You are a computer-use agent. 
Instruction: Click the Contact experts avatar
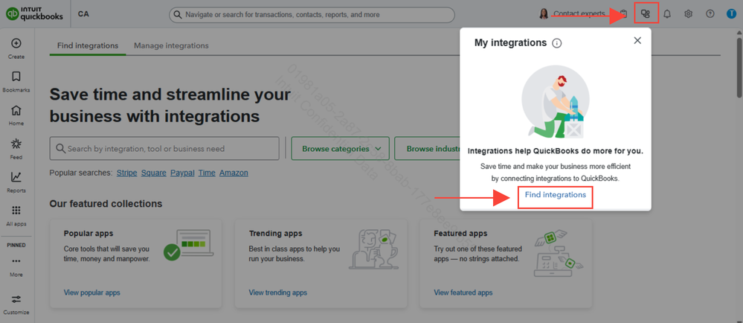pyautogui.click(x=544, y=13)
